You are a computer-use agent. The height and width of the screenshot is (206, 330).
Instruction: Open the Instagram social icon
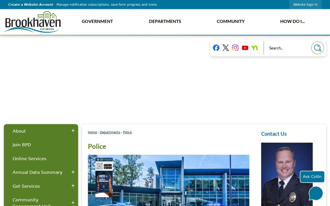tap(235, 48)
